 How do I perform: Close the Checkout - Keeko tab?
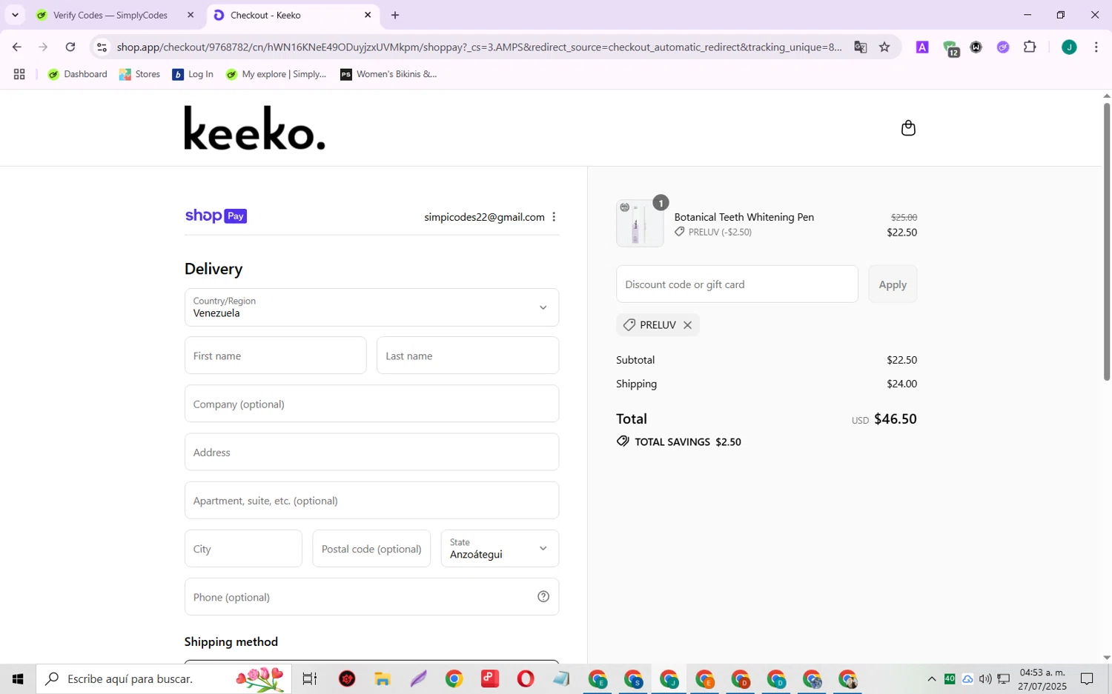368,15
